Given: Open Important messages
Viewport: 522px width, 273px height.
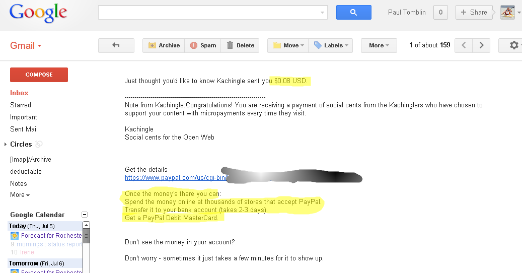Looking at the screenshot, I should pos(24,117).
